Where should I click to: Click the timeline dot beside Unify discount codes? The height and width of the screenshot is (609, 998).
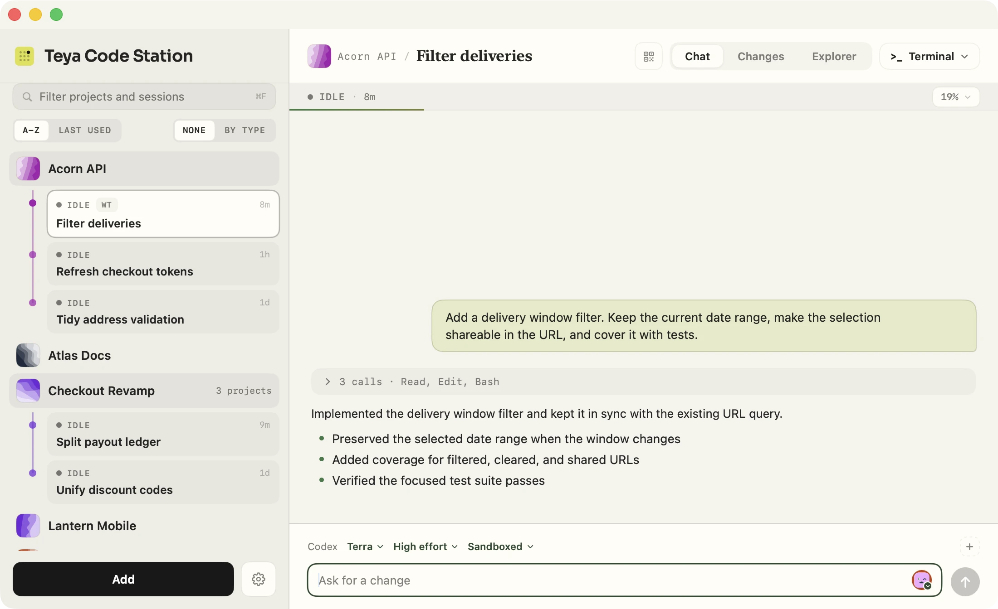point(33,473)
